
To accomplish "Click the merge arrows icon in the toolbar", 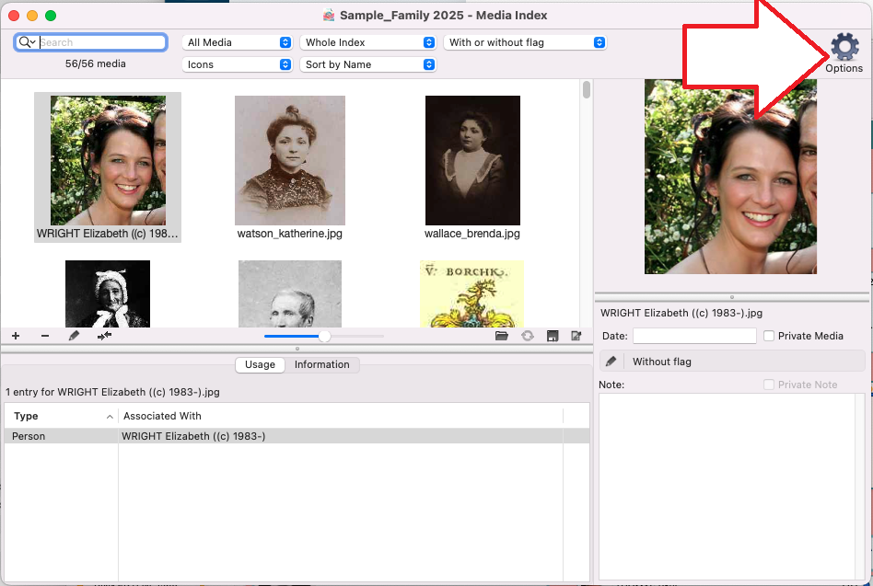I will 105,336.
